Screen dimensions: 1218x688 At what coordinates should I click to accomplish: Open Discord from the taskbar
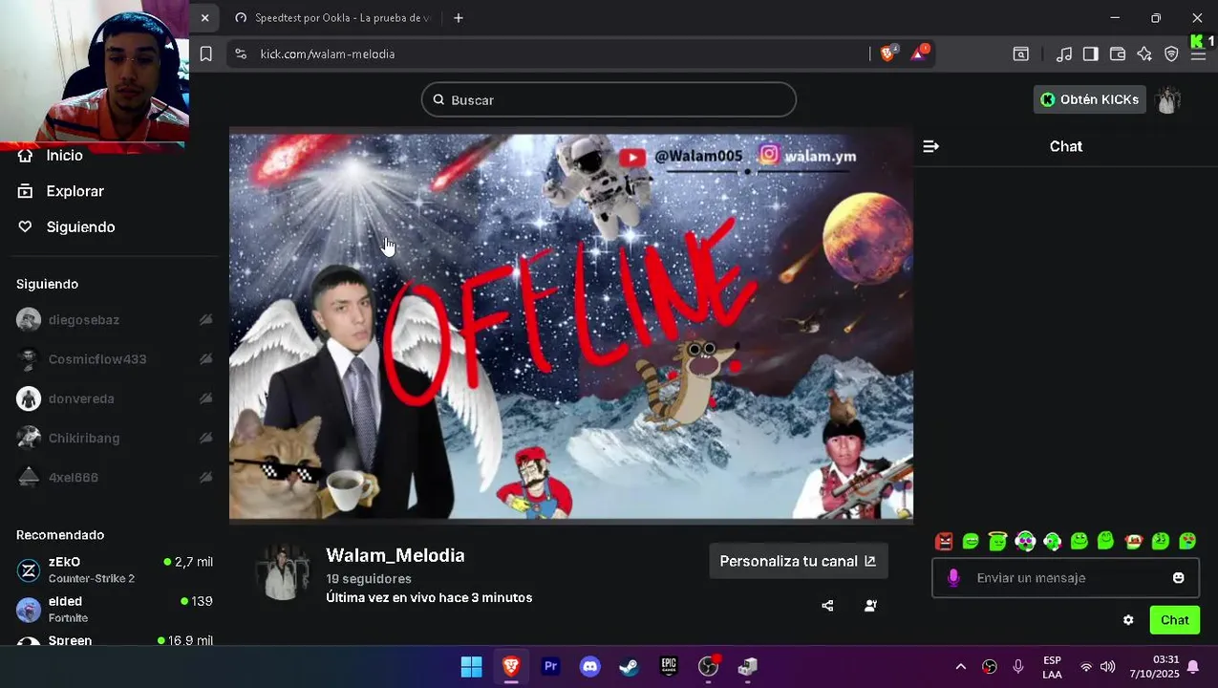click(x=590, y=667)
